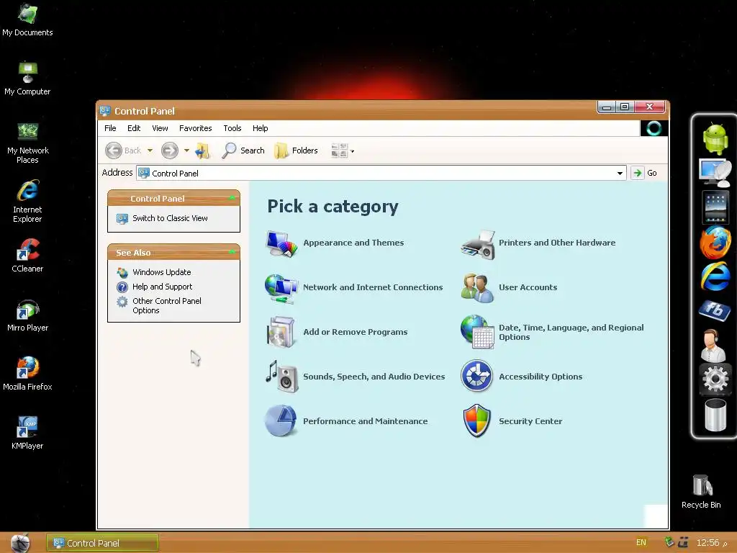The image size is (737, 553).
Task: Select the My Network Places desktop icon
Action: [x=27, y=143]
